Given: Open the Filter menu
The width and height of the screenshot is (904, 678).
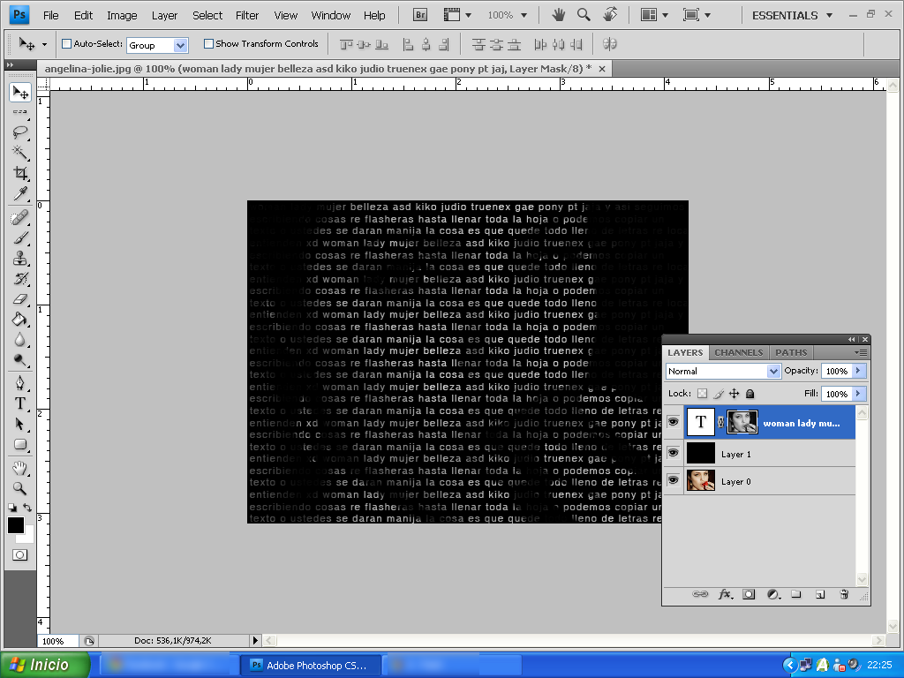Looking at the screenshot, I should (247, 15).
